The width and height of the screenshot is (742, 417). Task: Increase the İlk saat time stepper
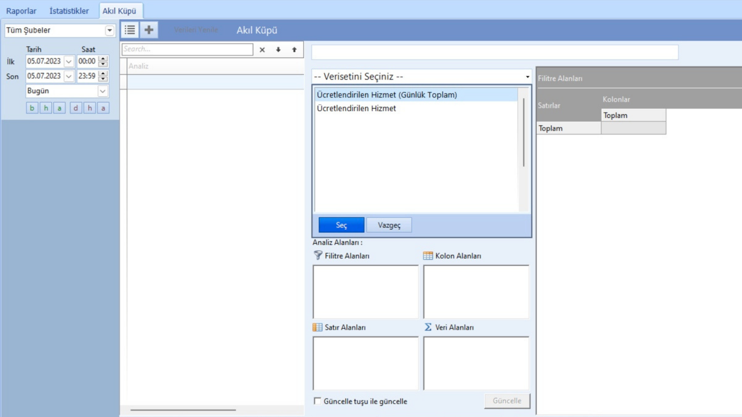[103, 59]
